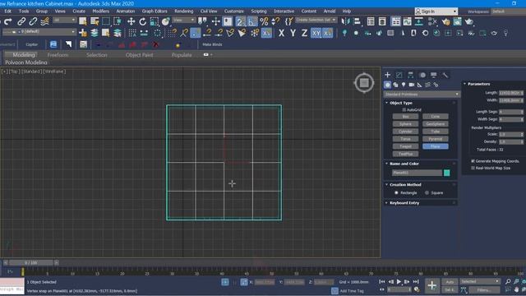Restrict to Y axis
The image size is (526, 296).
click(293, 33)
